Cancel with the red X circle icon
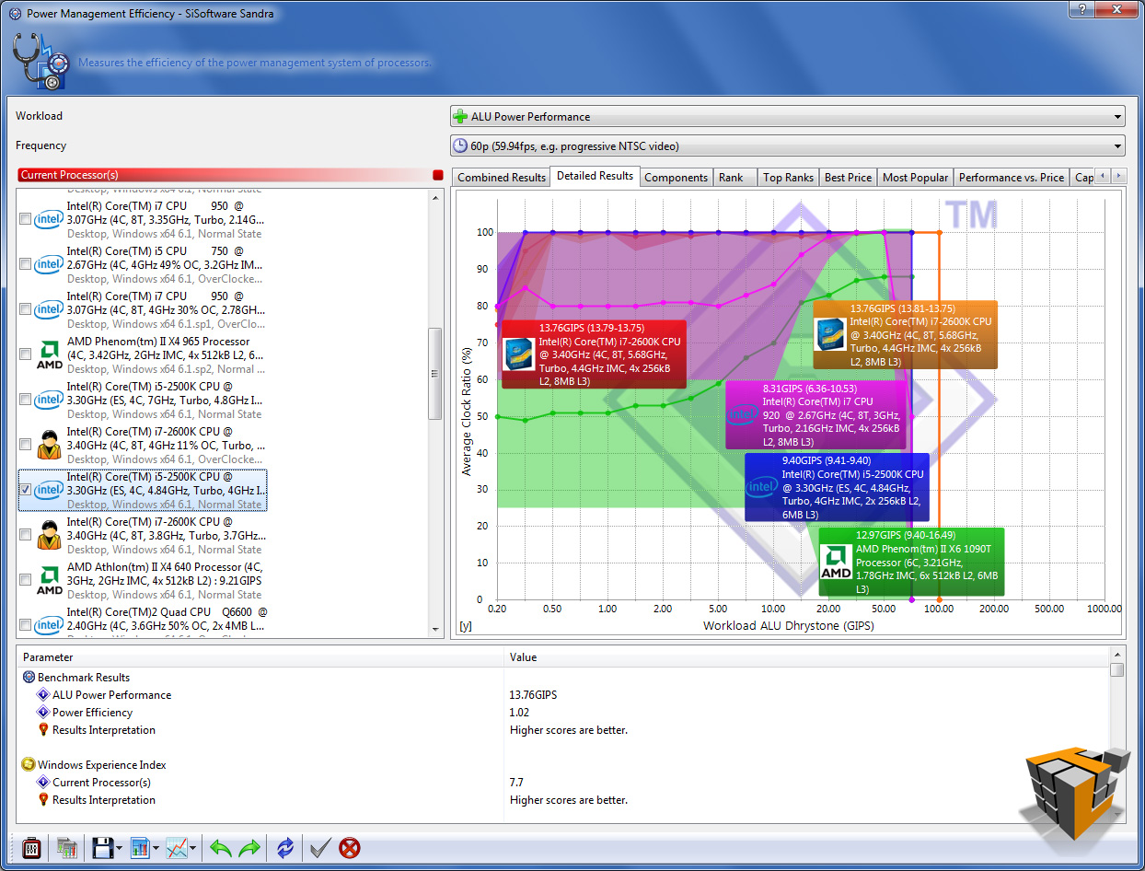The height and width of the screenshot is (871, 1145). click(350, 848)
